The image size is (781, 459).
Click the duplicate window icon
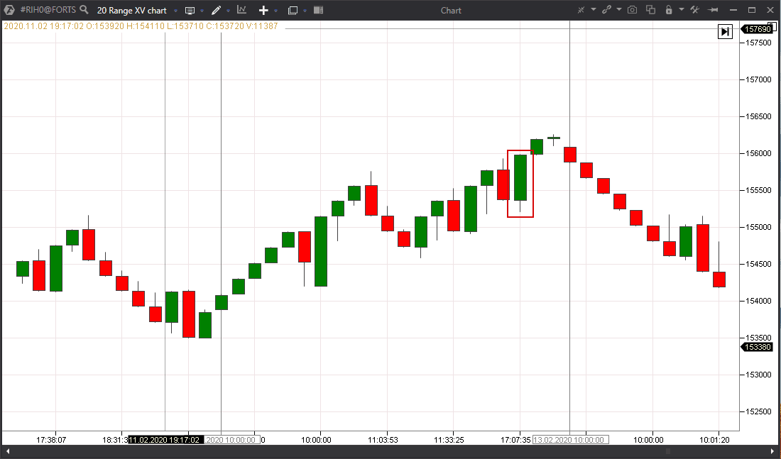click(x=651, y=10)
